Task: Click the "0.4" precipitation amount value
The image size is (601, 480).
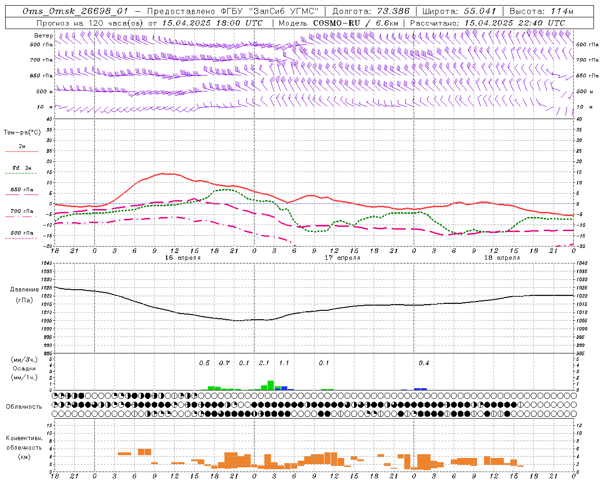Action: (x=424, y=363)
